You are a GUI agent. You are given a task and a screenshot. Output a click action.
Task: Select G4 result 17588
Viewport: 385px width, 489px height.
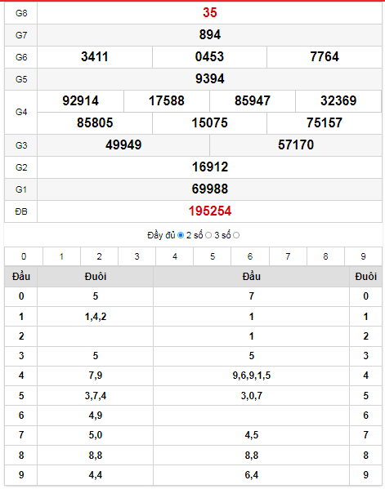coord(167,101)
